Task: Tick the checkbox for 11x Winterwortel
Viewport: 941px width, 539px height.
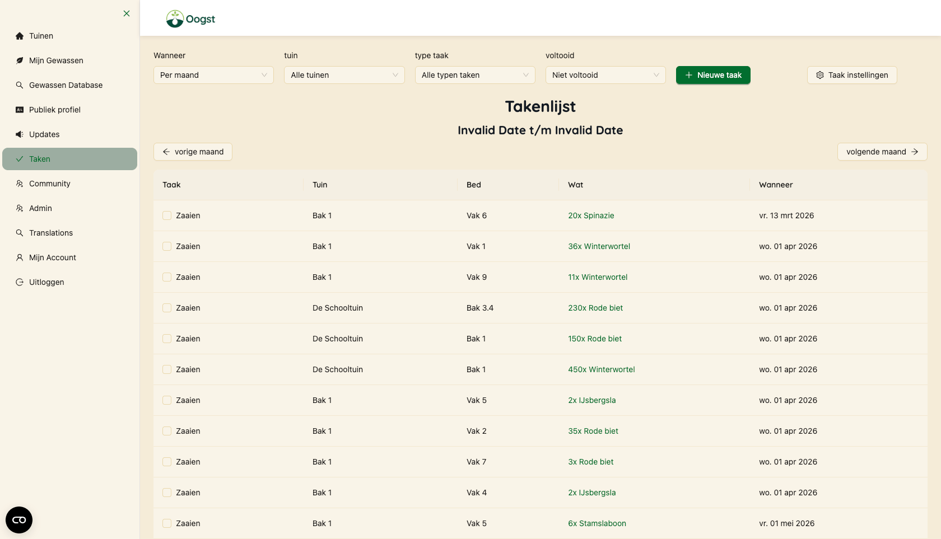Action: click(x=167, y=277)
